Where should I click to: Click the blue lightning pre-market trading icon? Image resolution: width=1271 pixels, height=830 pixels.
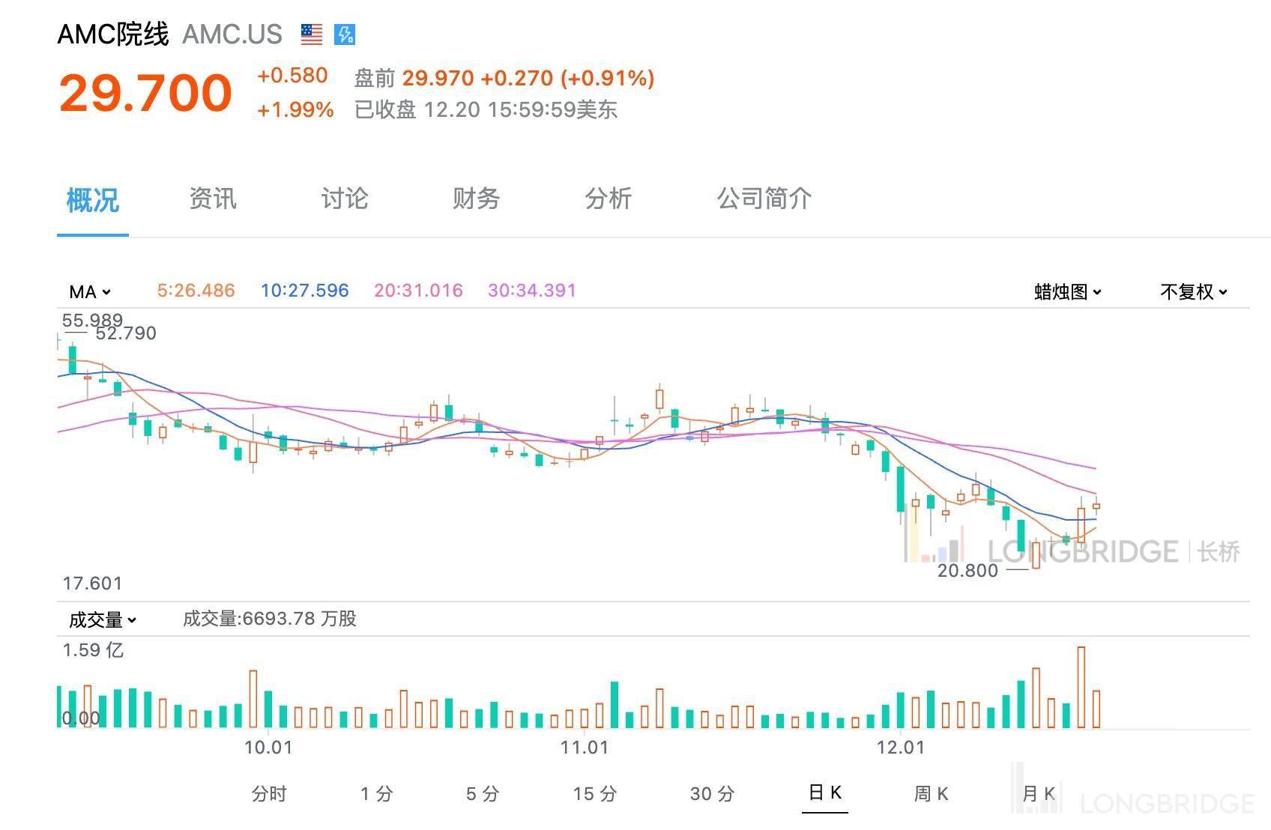click(344, 34)
